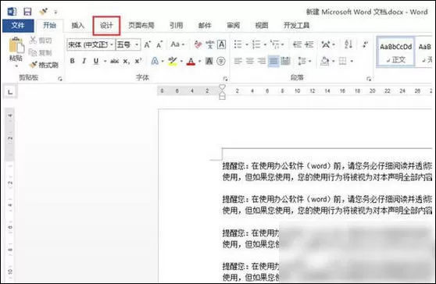Open the Customize Quick Access Toolbar arrow
Screen dimensions: 436x284
pyautogui.click(x=55, y=12)
